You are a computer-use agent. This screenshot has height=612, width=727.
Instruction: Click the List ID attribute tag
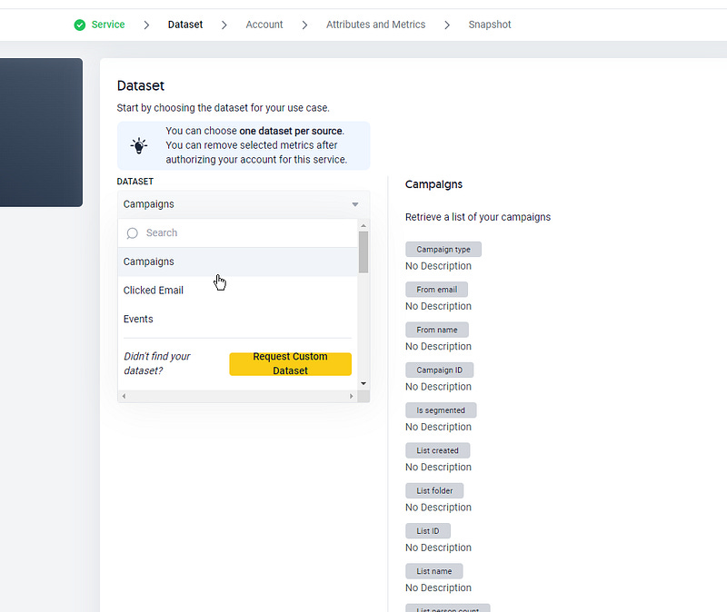tap(428, 531)
